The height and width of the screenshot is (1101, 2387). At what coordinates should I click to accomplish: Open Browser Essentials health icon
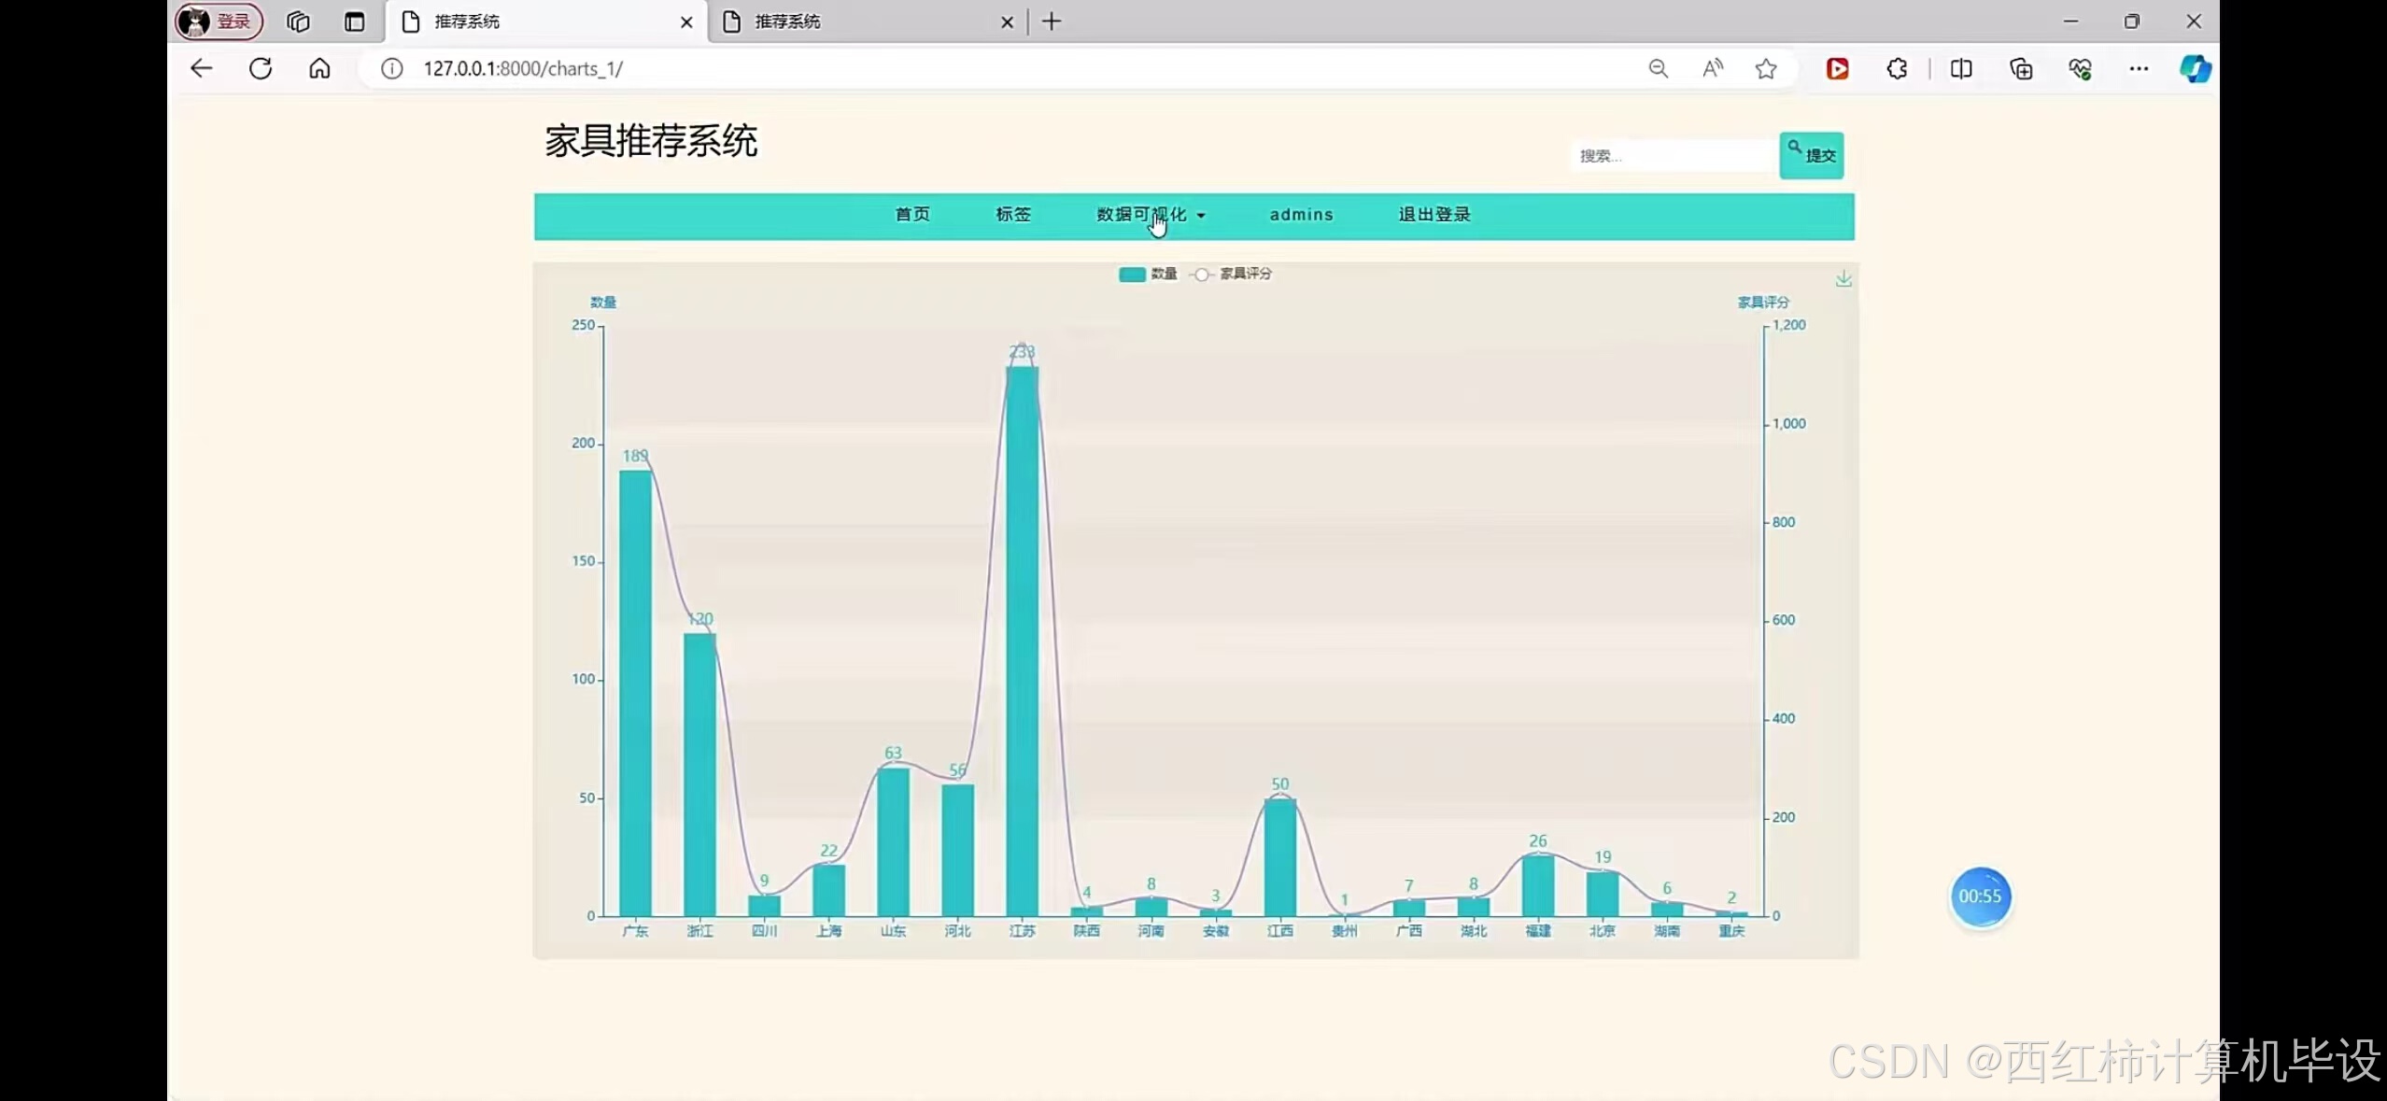(x=2081, y=68)
